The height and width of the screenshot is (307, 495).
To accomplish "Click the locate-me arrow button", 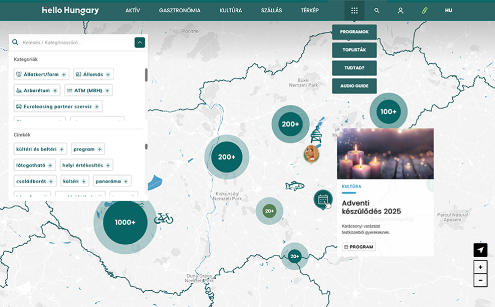I will tap(480, 250).
